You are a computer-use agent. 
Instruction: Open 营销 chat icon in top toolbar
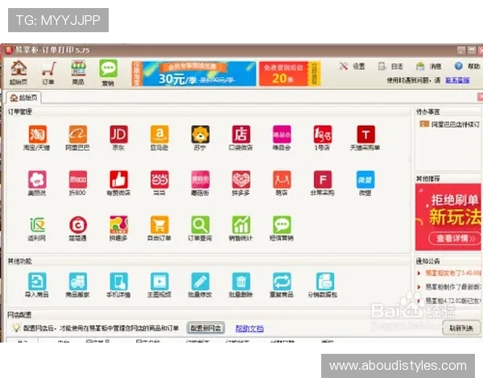108,72
